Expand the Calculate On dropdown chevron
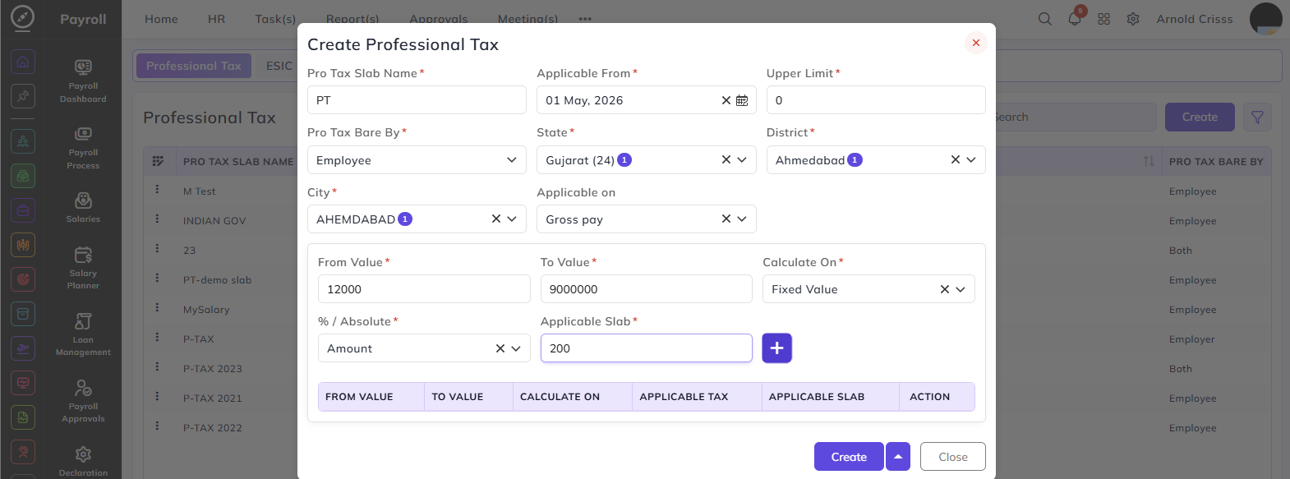 tap(961, 289)
